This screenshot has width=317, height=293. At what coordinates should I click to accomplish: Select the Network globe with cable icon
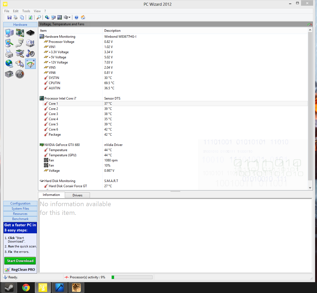tap(9, 64)
